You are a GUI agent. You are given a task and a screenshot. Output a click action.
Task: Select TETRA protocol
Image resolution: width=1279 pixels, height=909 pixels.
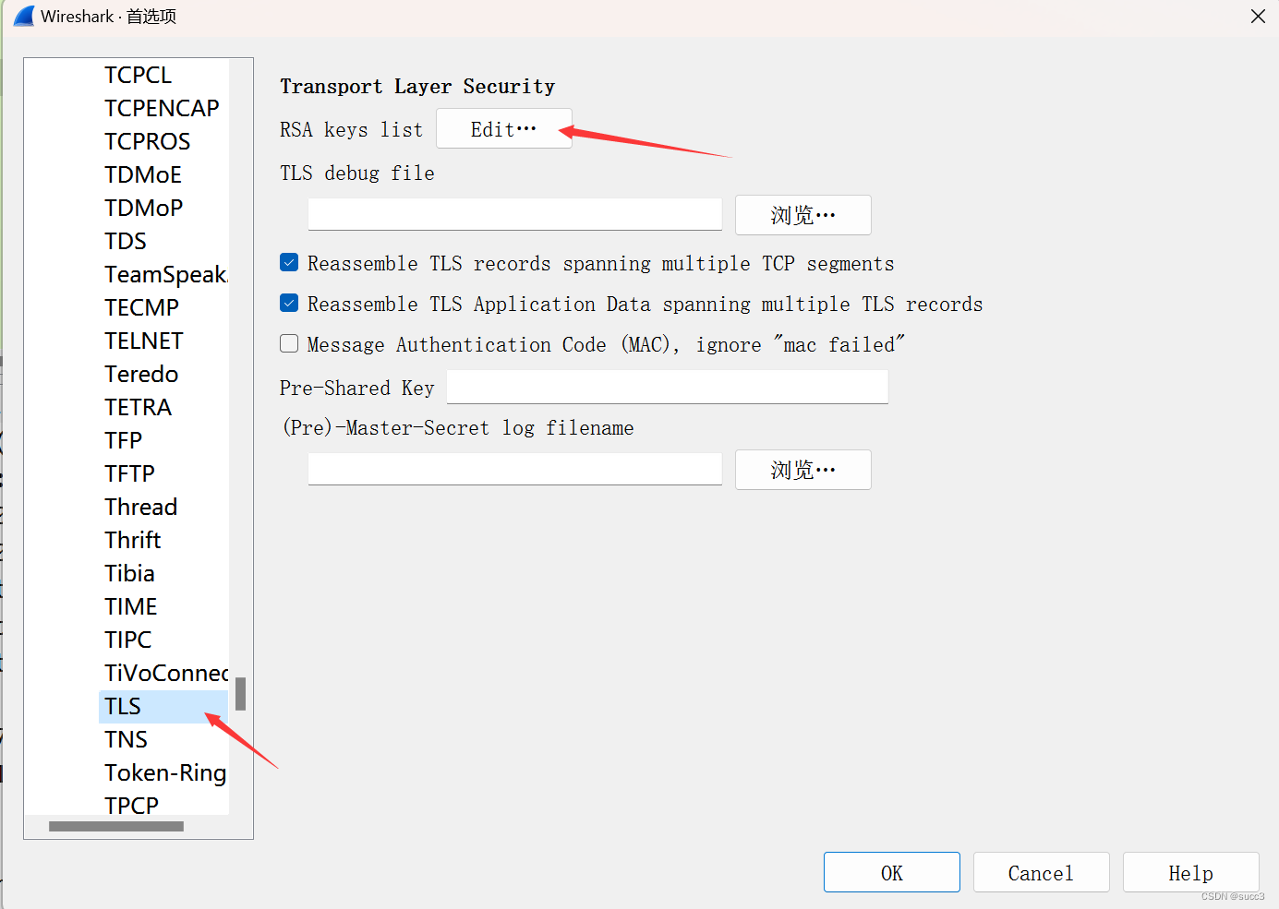point(138,407)
